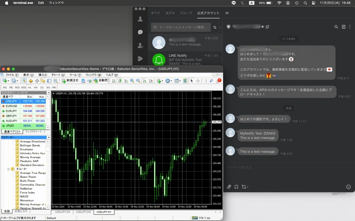Viewport: 355px width, 221px height.
Task: Switch timeframe to H4
Action: tap(35, 88)
